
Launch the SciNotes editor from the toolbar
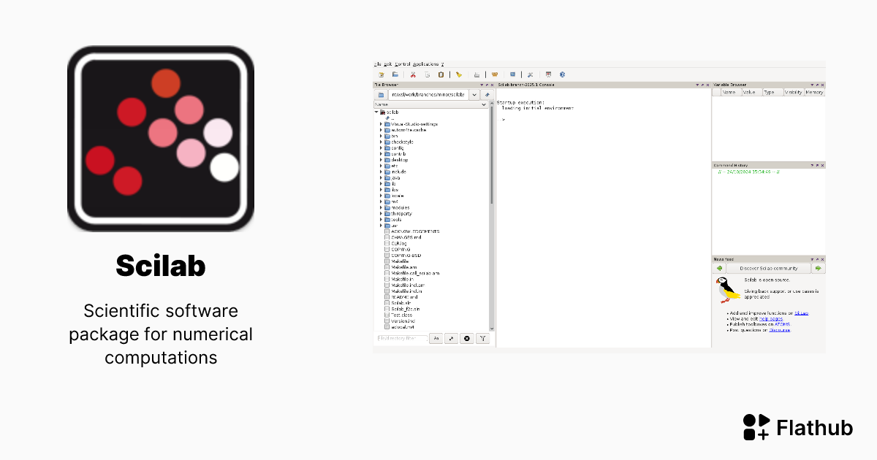pyautogui.click(x=381, y=74)
